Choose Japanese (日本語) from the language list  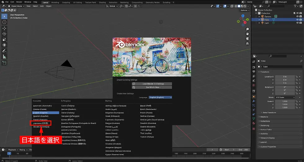coord(41,123)
